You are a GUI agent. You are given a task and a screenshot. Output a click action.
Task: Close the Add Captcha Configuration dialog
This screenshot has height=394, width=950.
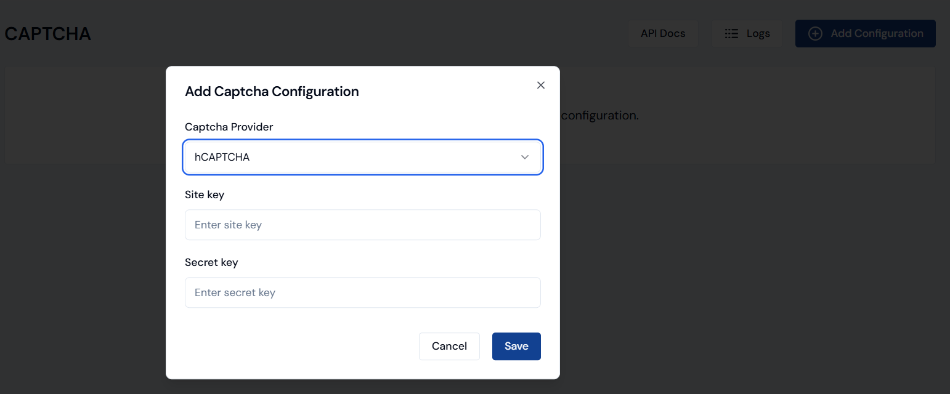(x=541, y=86)
